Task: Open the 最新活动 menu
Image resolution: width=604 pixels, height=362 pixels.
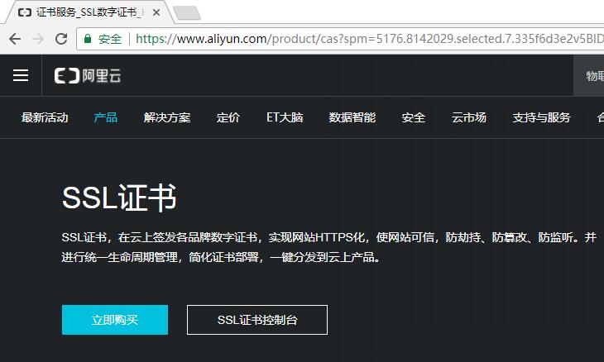Action: tap(45, 117)
